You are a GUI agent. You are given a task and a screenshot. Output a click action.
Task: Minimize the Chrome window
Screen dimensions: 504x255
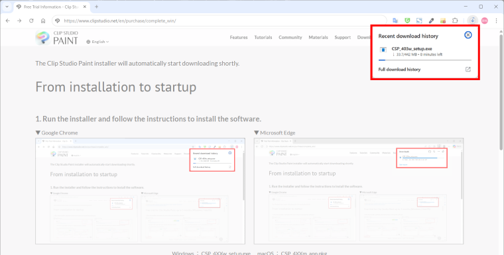tap(466, 7)
